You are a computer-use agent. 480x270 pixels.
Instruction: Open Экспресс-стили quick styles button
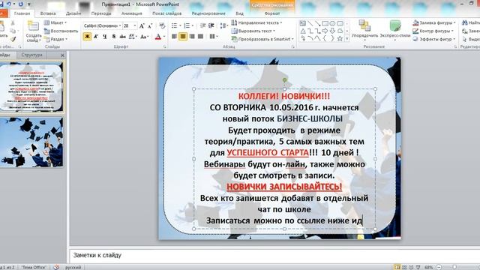[x=395, y=31]
